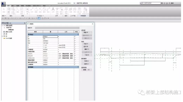Pick the Diameter dimension tool

(44, 10)
